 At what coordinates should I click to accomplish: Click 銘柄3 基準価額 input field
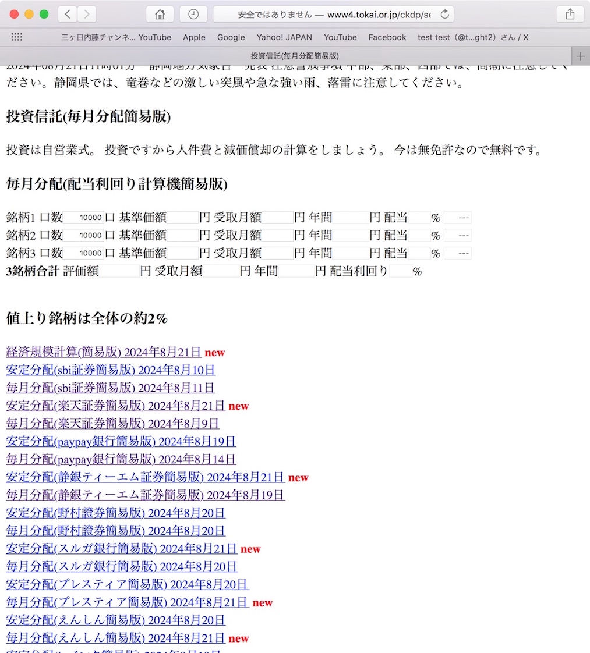point(183,253)
